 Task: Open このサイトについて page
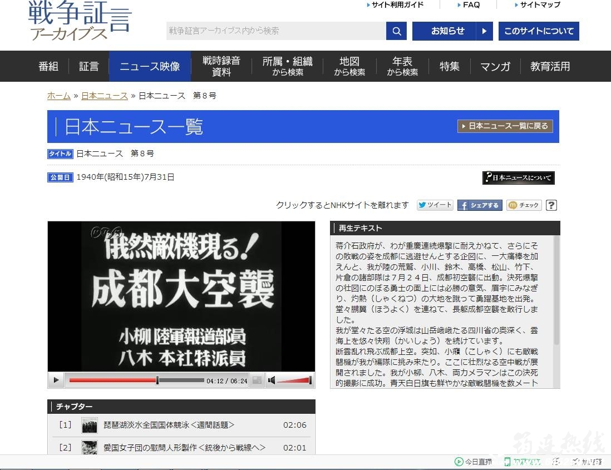point(539,31)
